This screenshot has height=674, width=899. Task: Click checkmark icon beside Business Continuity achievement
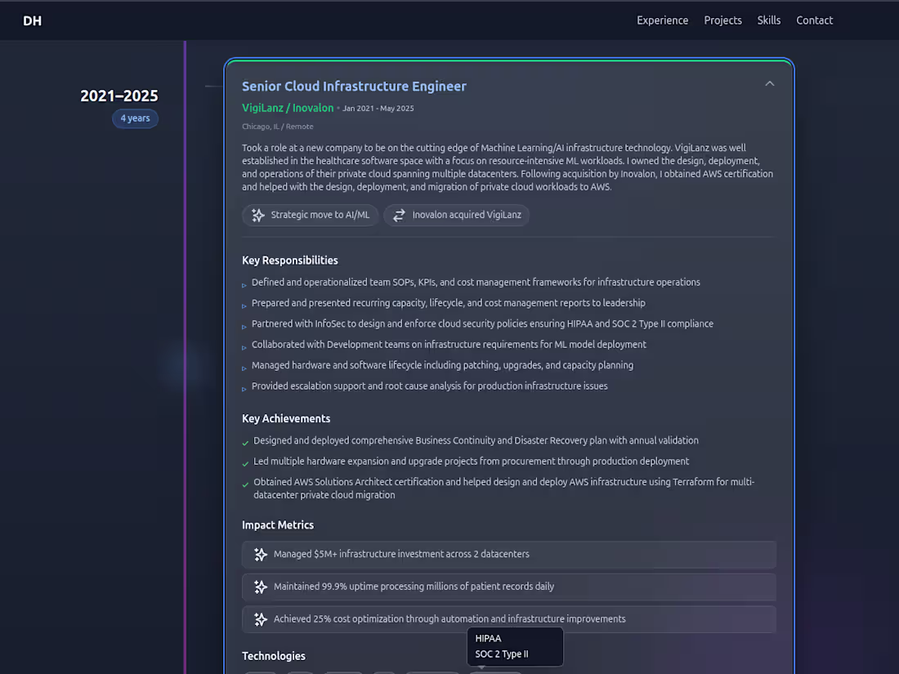(x=245, y=443)
